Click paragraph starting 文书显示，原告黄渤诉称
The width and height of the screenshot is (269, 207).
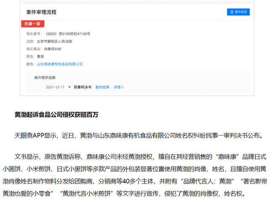coord(134,175)
